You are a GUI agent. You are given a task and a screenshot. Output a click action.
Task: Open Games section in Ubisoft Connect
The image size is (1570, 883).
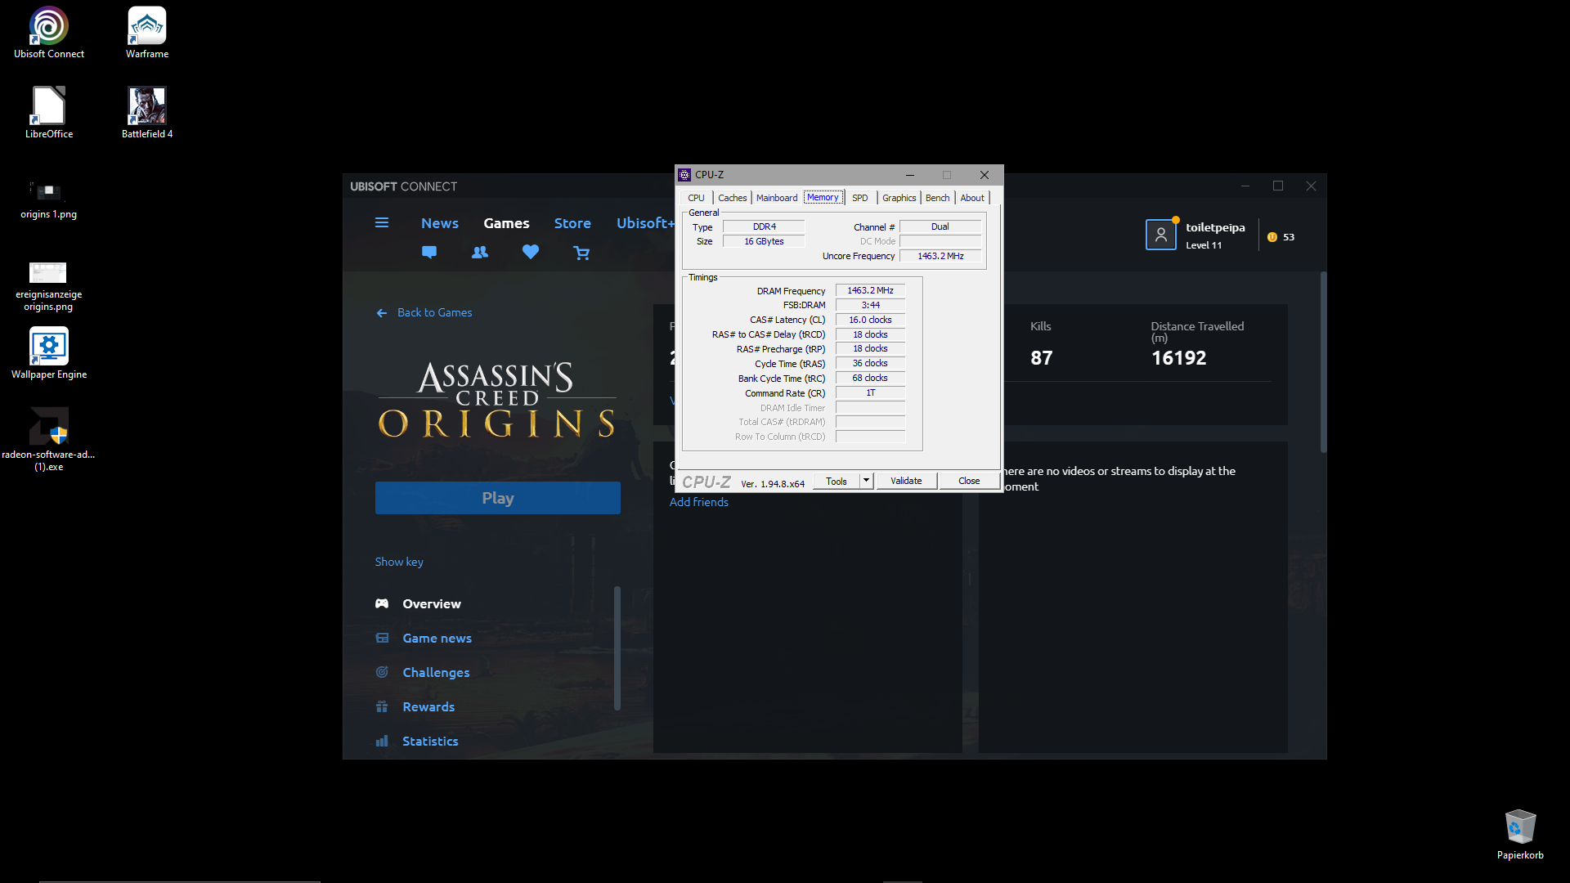(506, 223)
